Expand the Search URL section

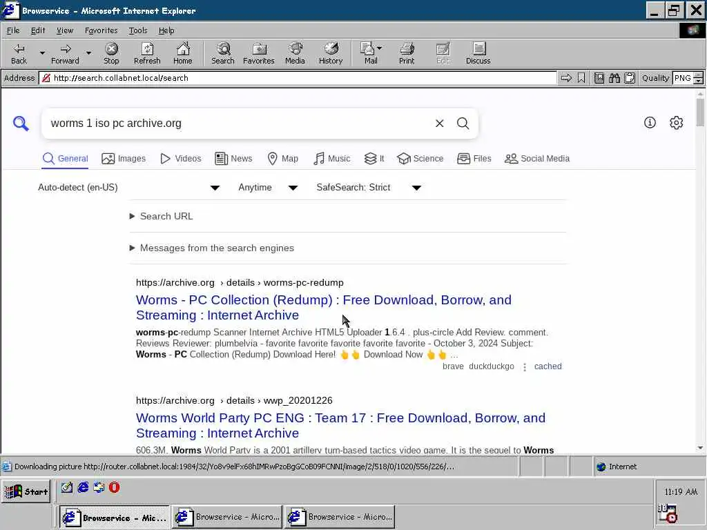(162, 216)
